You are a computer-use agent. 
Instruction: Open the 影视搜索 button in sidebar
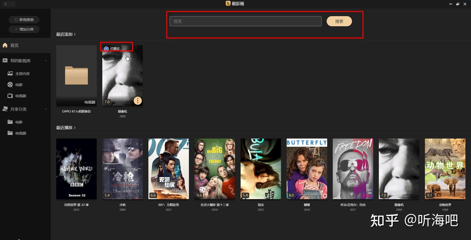[x=24, y=20]
